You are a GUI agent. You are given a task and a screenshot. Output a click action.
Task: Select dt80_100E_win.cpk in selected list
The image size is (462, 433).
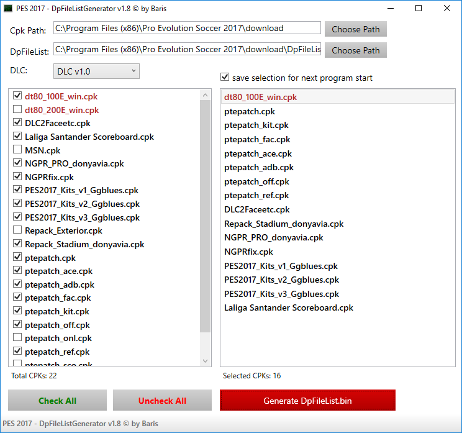coord(338,97)
